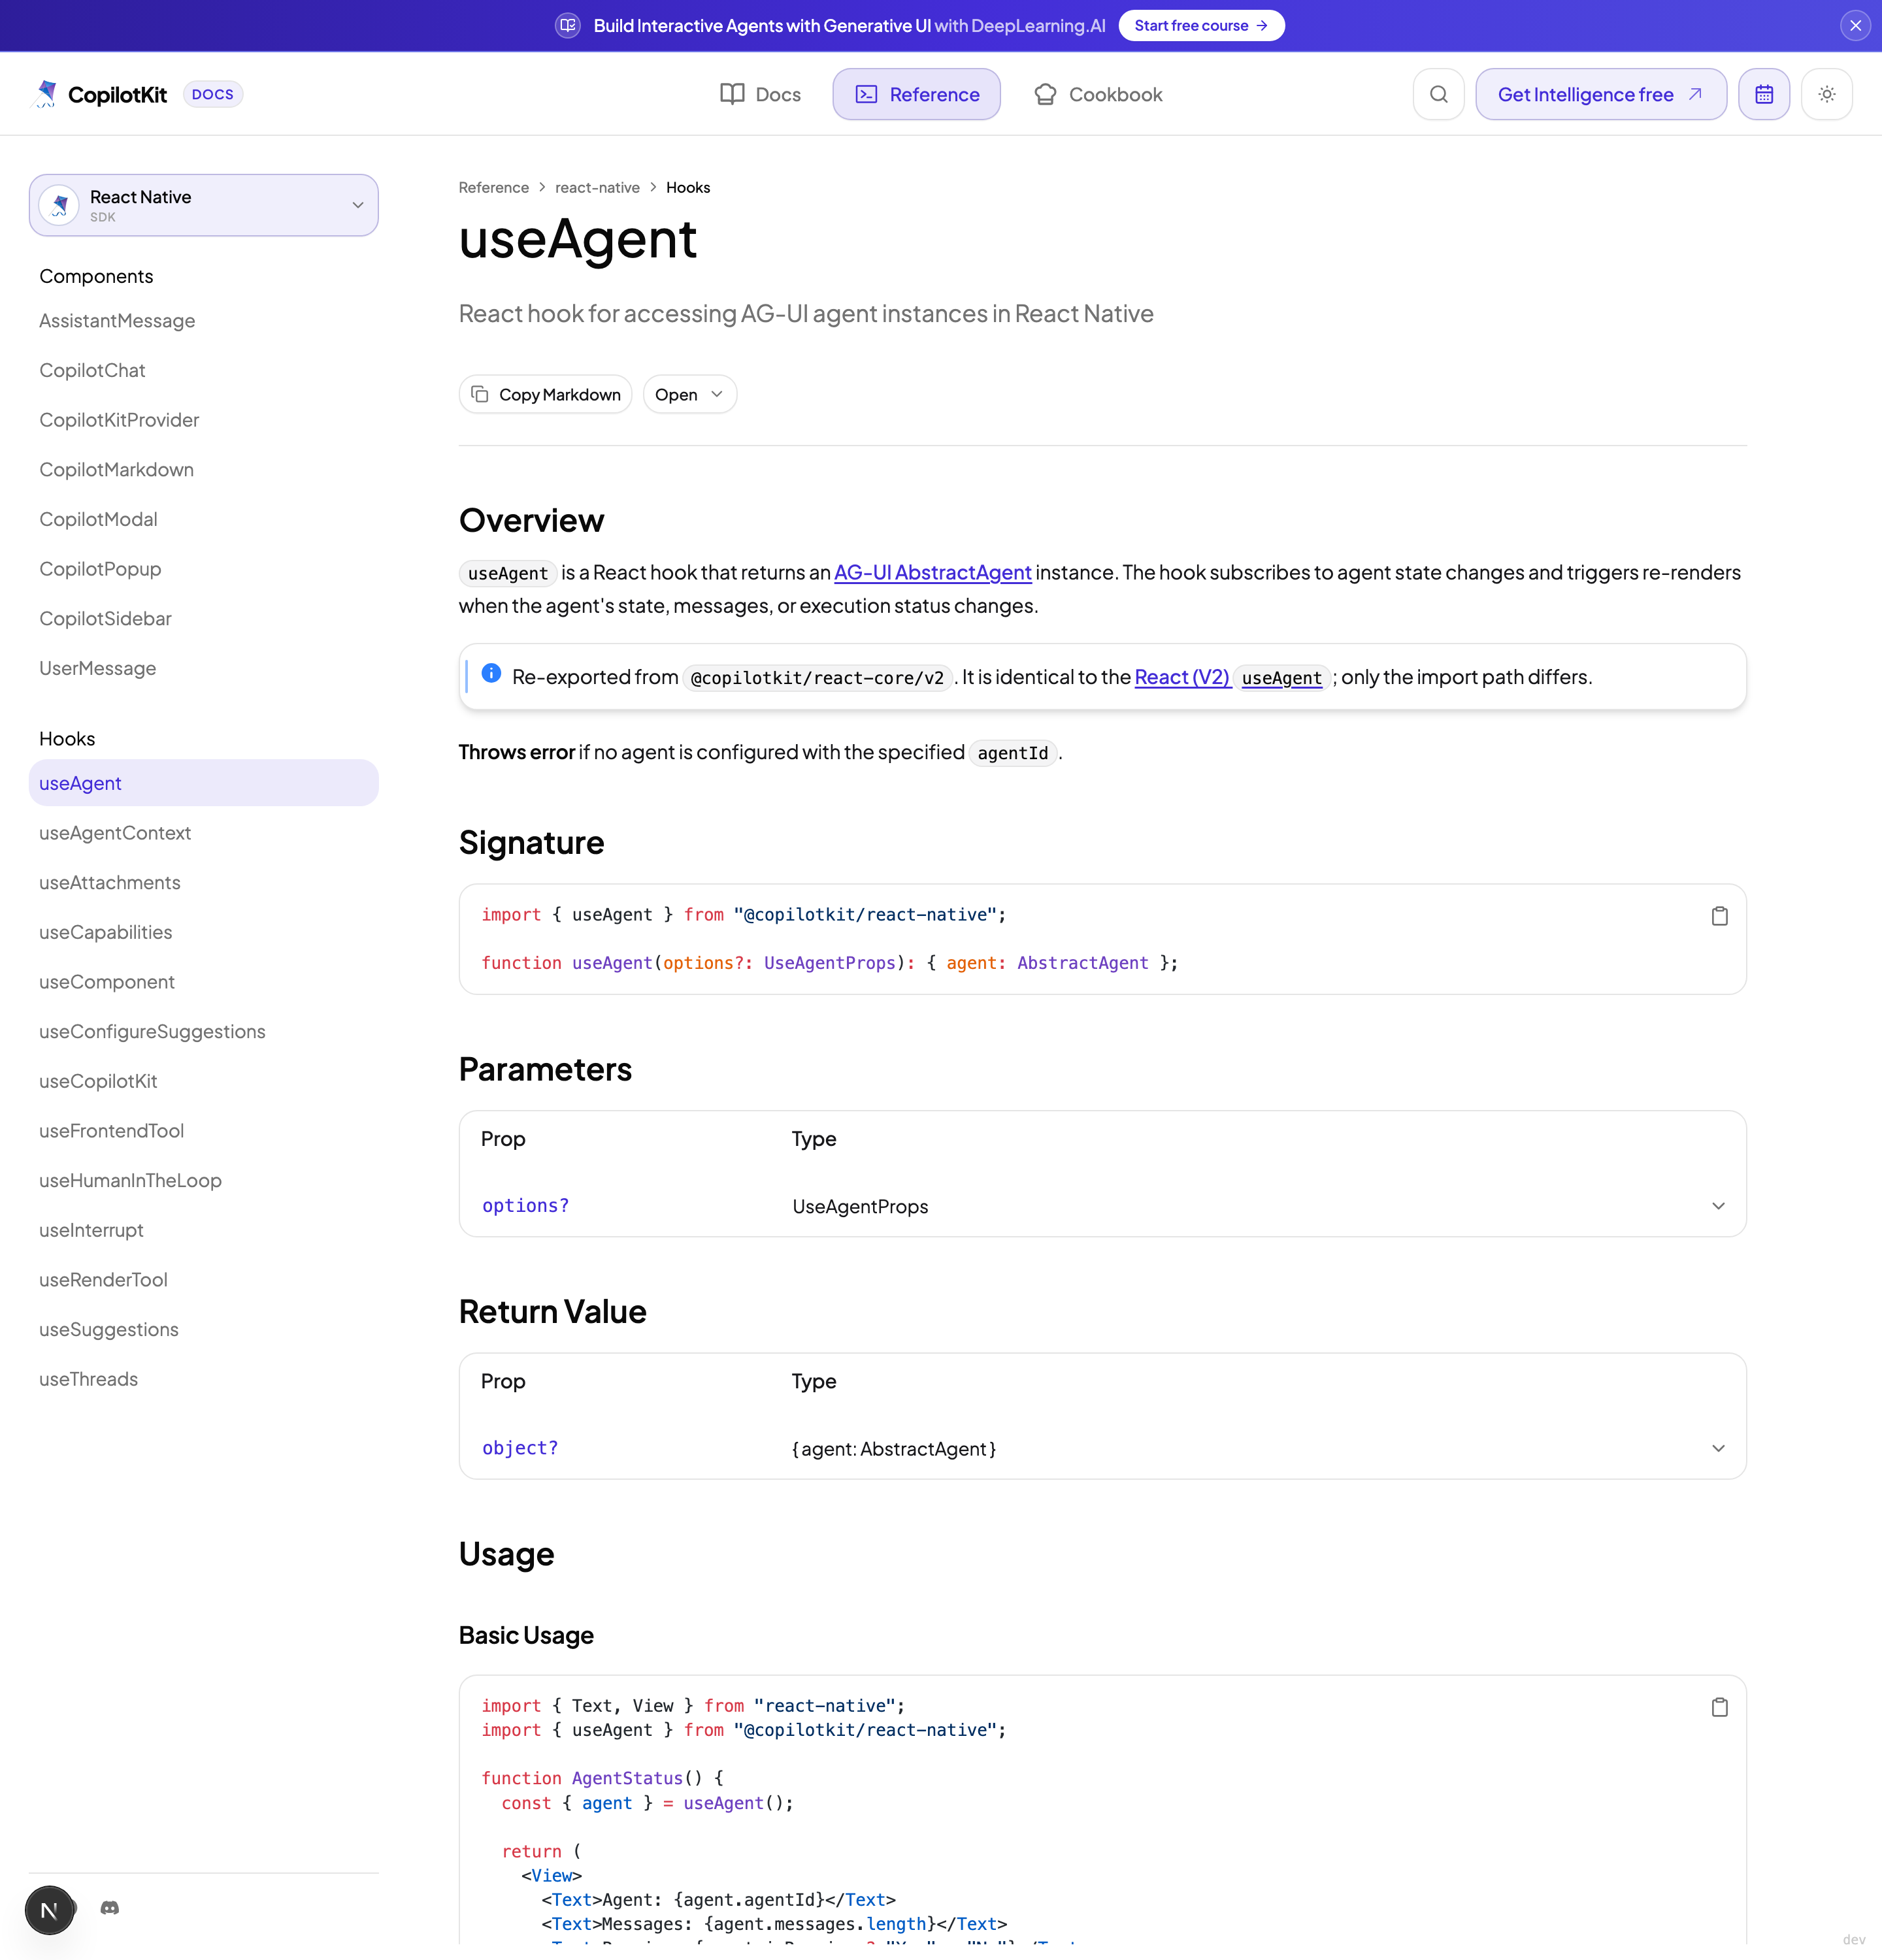Click the Parameters heading

click(x=545, y=1070)
